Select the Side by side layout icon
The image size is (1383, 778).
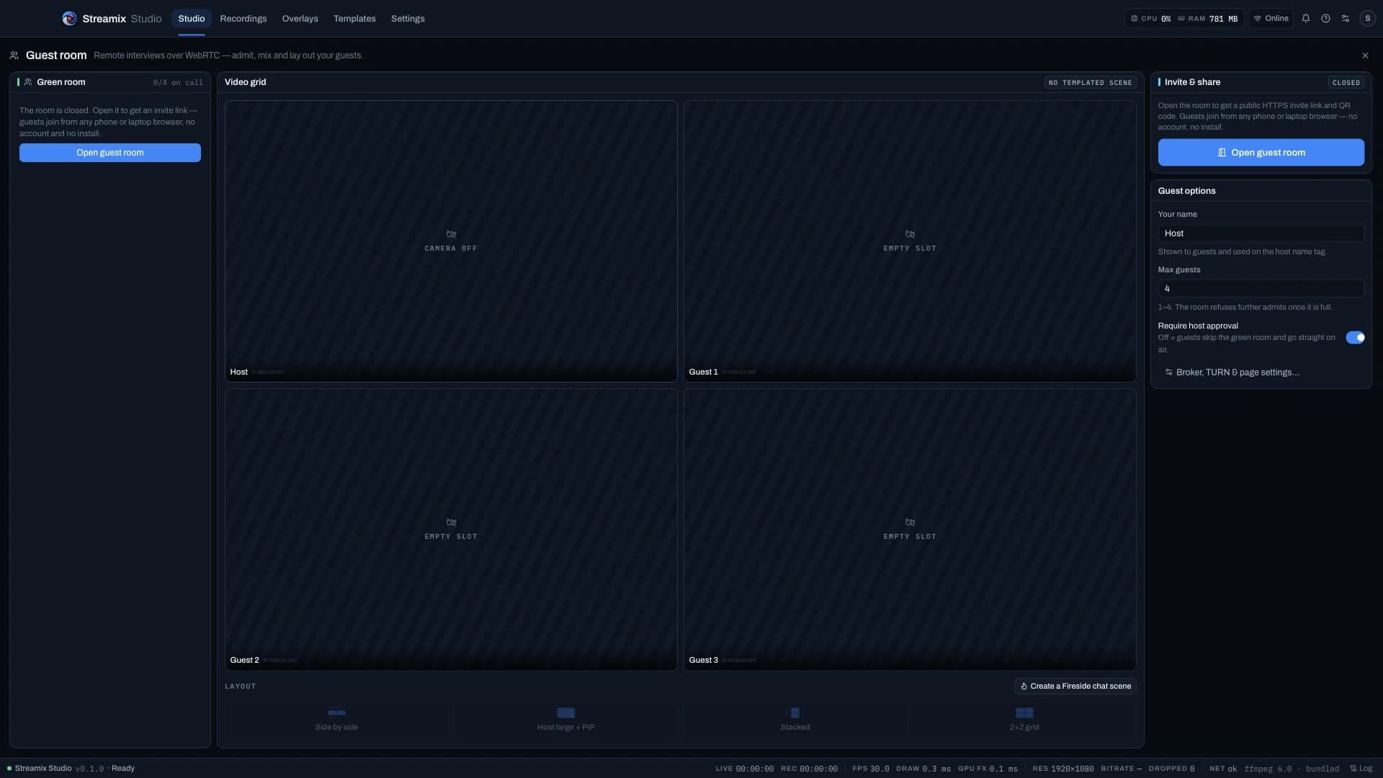pos(336,712)
